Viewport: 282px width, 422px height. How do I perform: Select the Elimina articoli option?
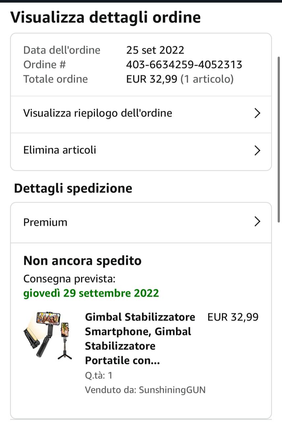coord(60,150)
